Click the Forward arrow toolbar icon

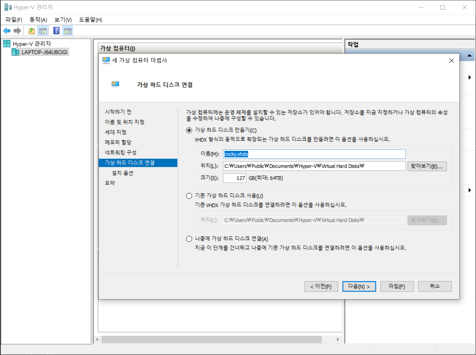pos(17,31)
